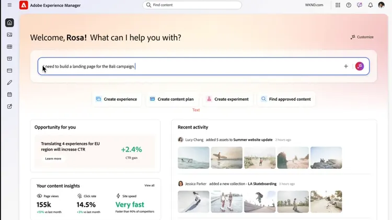
Task: Click the Adobe logo icon
Action: pos(24,5)
